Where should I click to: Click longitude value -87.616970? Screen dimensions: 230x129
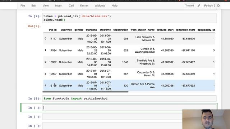188,39
